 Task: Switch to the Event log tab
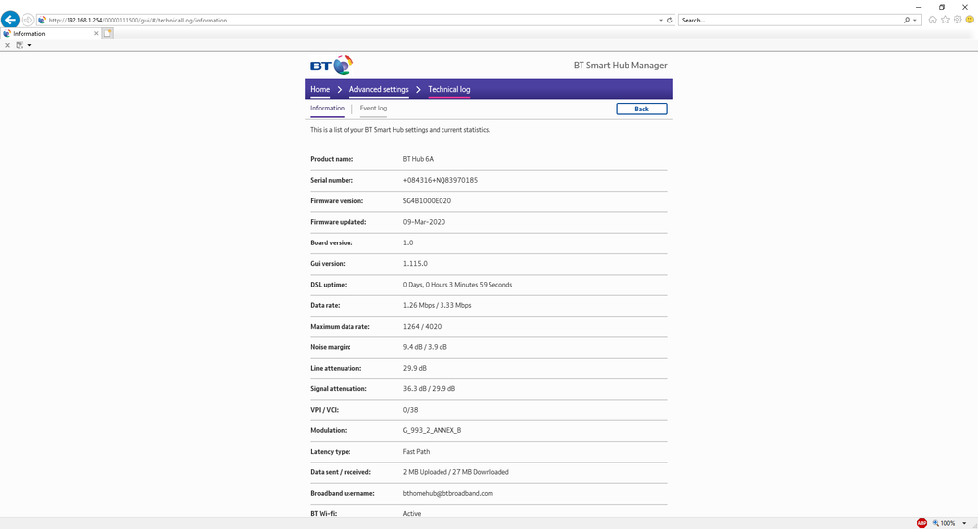click(x=373, y=109)
